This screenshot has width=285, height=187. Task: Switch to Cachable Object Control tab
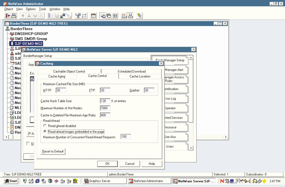point(69,71)
